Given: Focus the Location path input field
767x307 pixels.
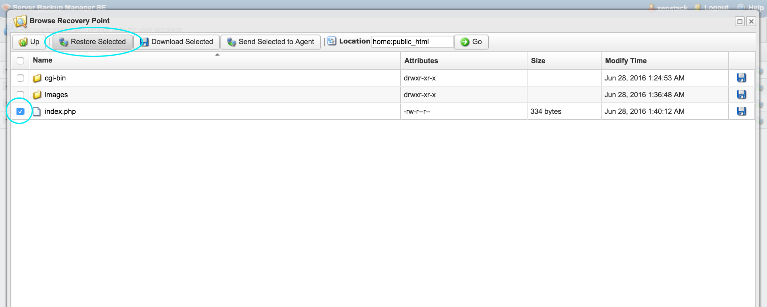Looking at the screenshot, I should (x=412, y=42).
